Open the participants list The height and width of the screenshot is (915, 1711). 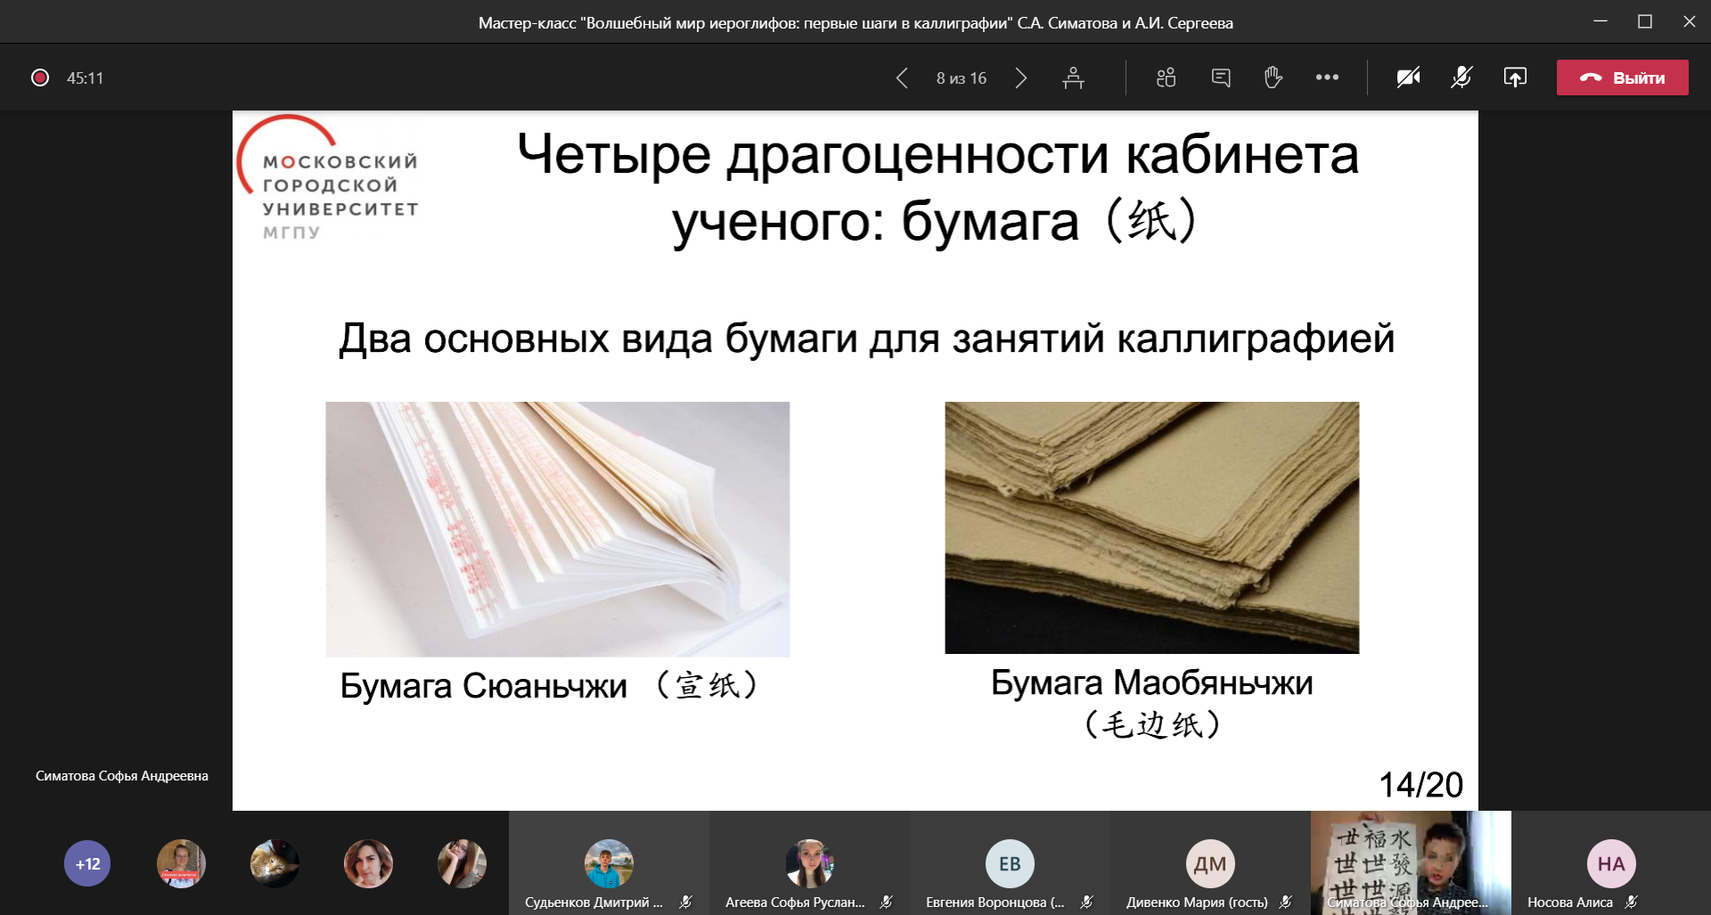[x=1164, y=78]
